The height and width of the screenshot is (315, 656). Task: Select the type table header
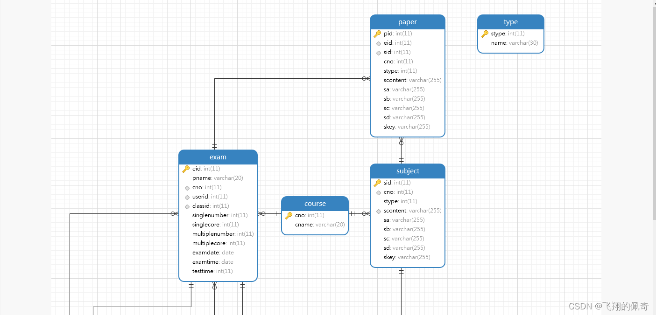click(x=511, y=22)
